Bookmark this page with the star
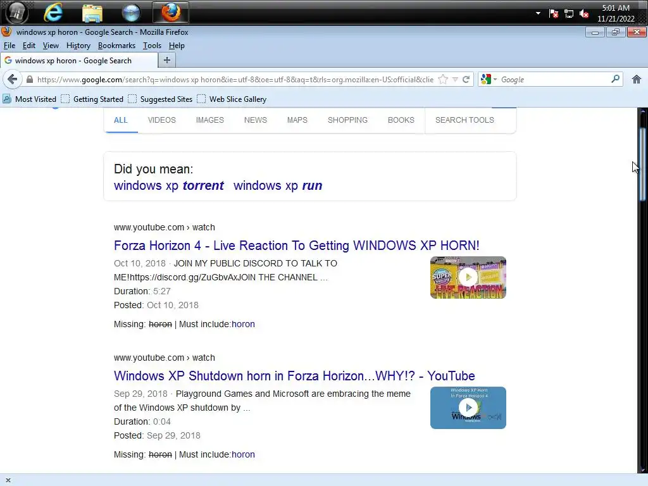The height and width of the screenshot is (486, 648). 443,79
